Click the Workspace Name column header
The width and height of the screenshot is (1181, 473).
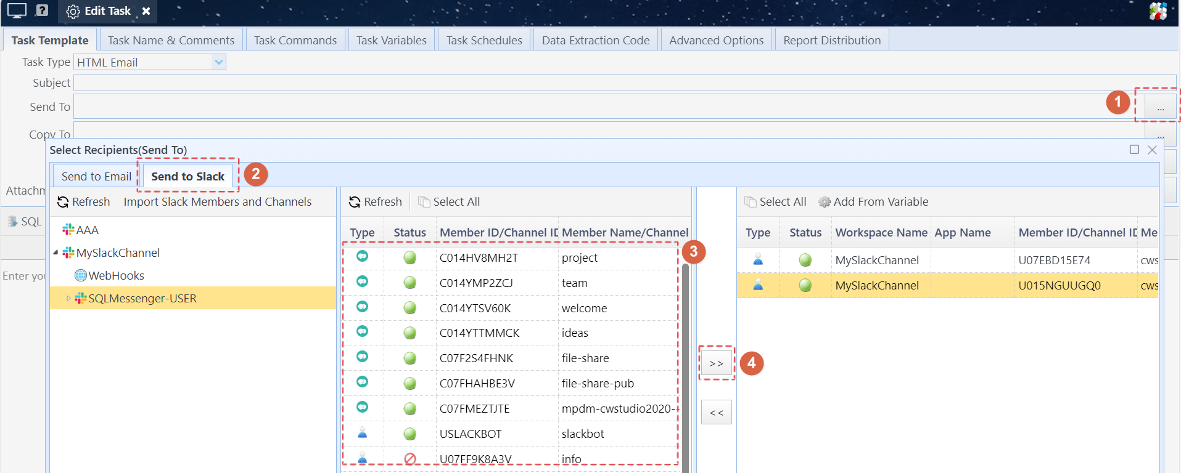[881, 232]
